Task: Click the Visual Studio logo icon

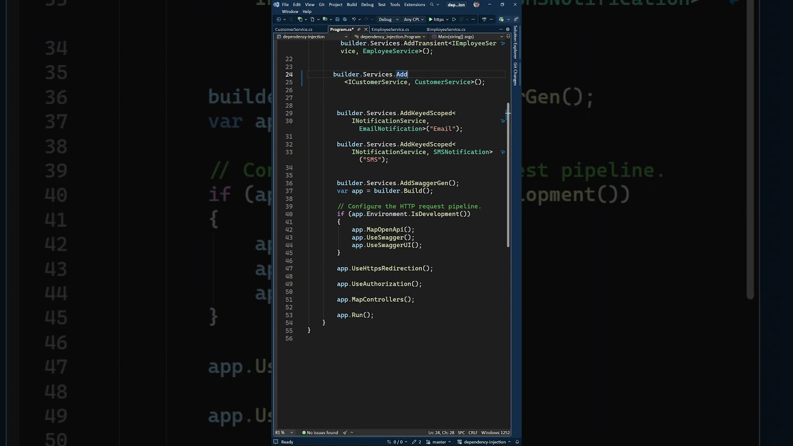Action: 276,4
